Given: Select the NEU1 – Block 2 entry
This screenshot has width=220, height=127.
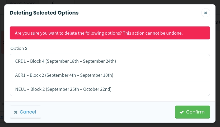Looking at the screenshot, I should click(63, 89).
